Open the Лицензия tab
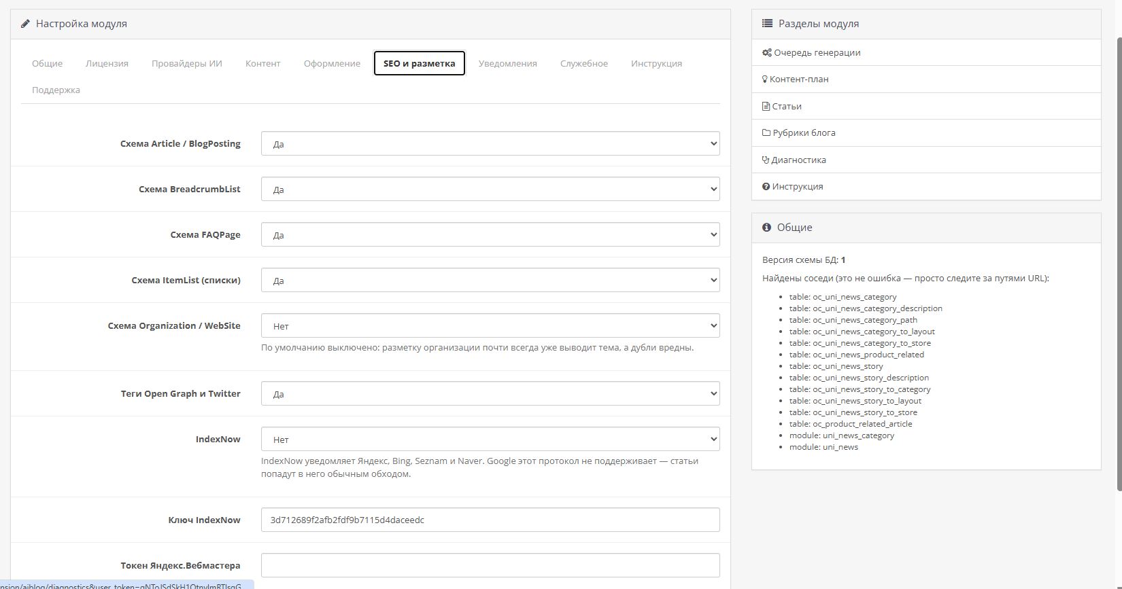 (x=107, y=63)
